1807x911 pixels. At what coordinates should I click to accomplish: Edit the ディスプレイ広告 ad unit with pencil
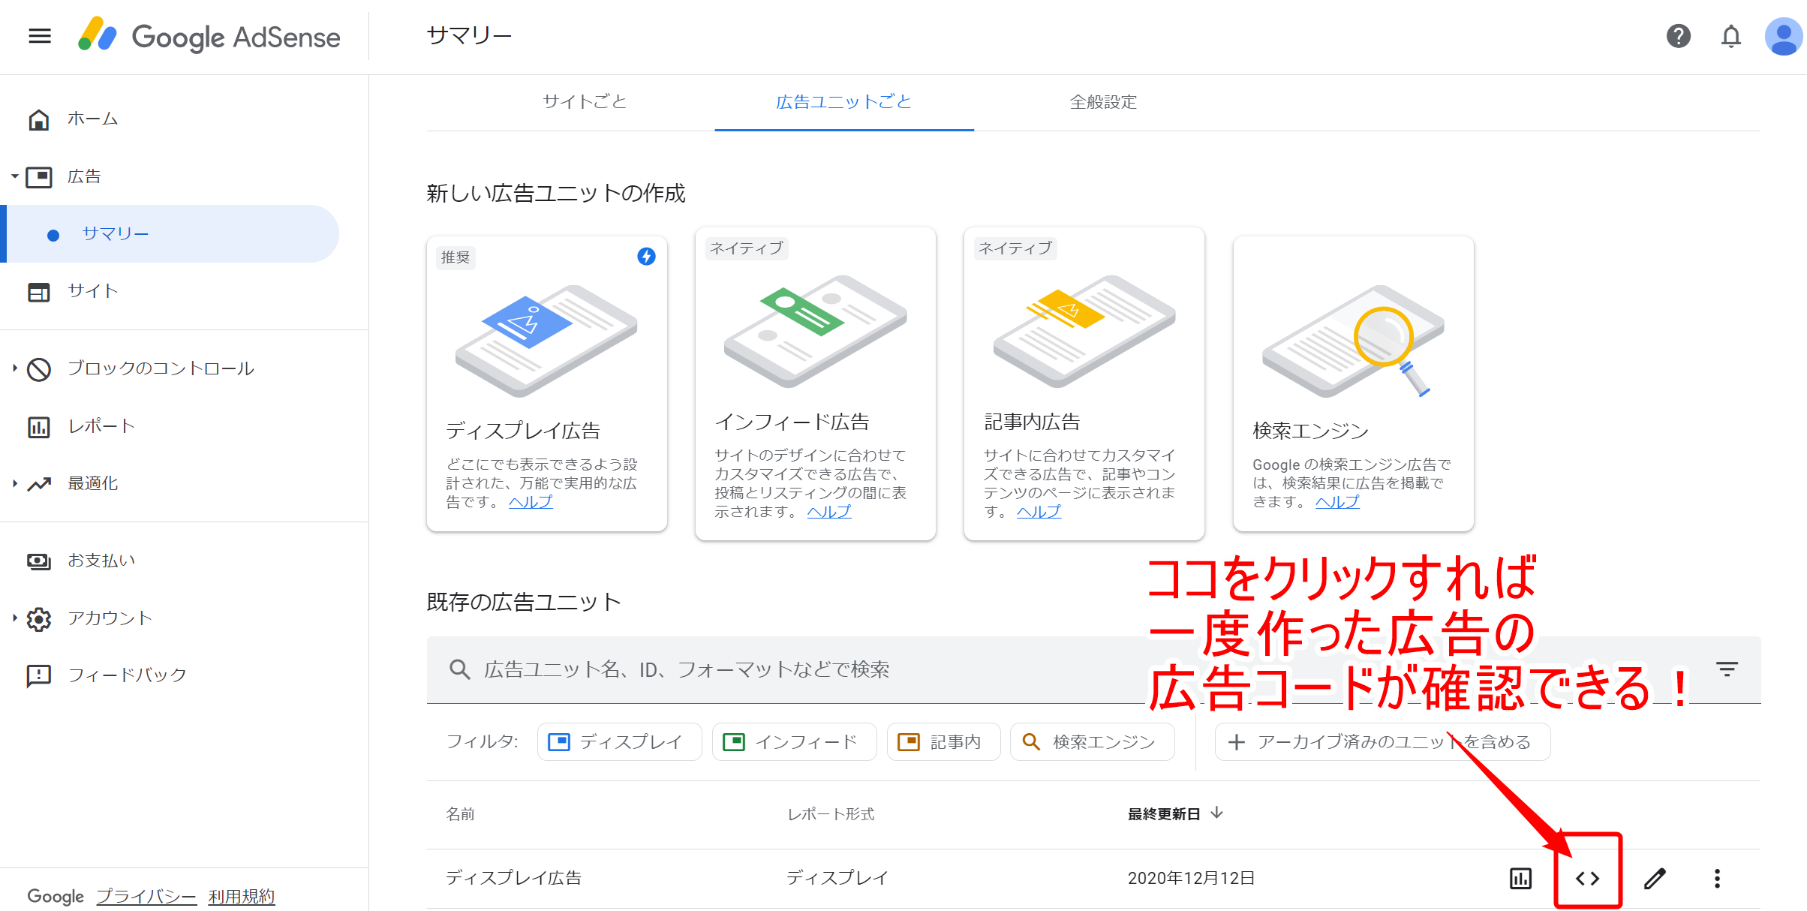click(x=1655, y=878)
